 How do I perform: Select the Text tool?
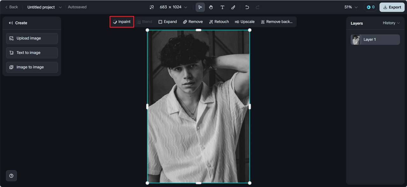tap(222, 7)
